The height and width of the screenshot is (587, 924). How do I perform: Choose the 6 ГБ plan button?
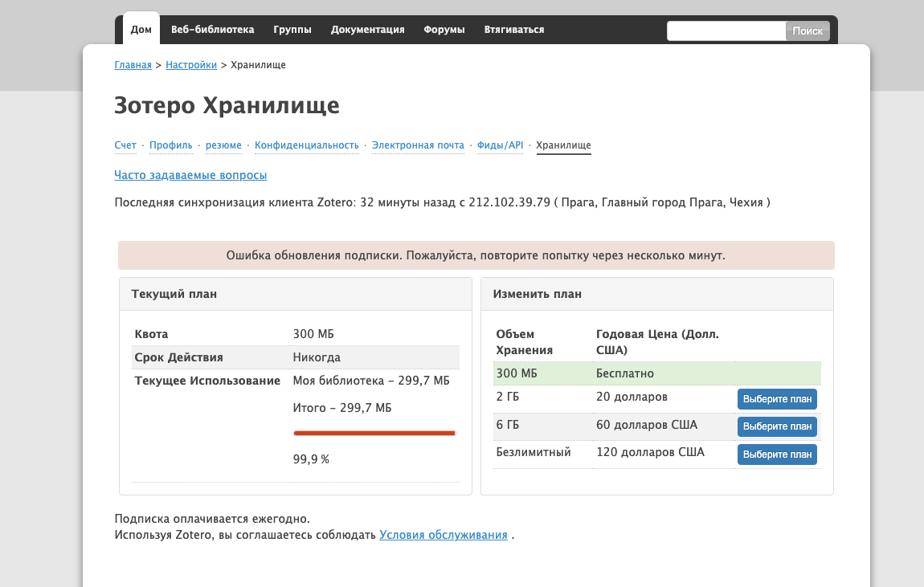(777, 426)
